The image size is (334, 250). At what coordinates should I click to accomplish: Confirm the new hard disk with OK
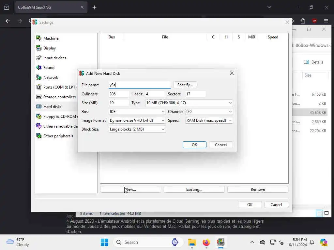click(194, 145)
